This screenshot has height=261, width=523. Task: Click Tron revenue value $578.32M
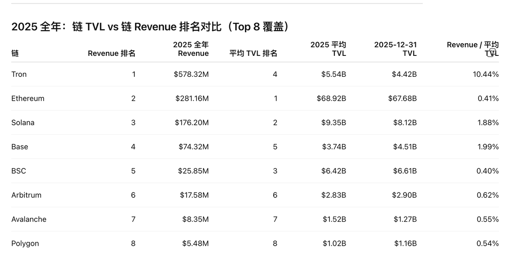click(x=191, y=74)
